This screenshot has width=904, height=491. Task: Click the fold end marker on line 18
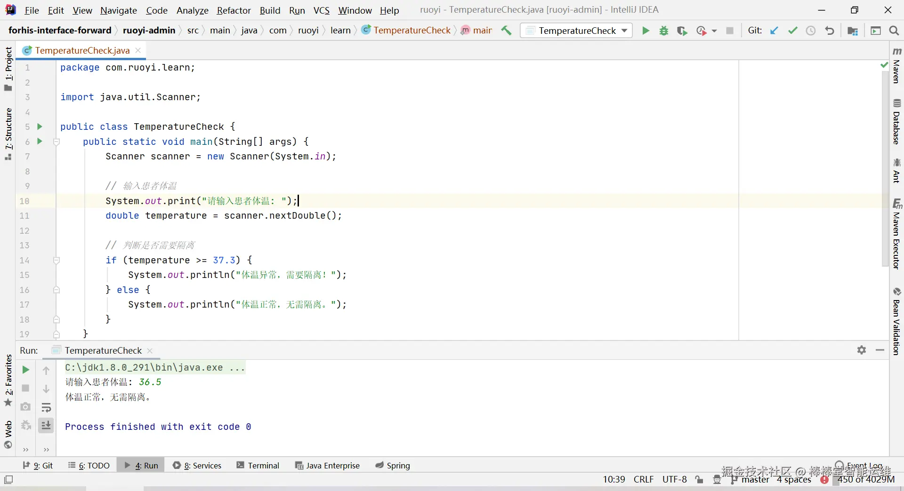point(56,319)
